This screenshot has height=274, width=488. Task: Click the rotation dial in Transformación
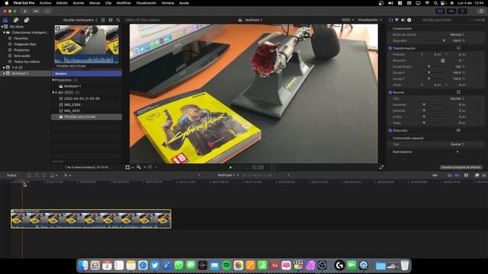[443, 61]
